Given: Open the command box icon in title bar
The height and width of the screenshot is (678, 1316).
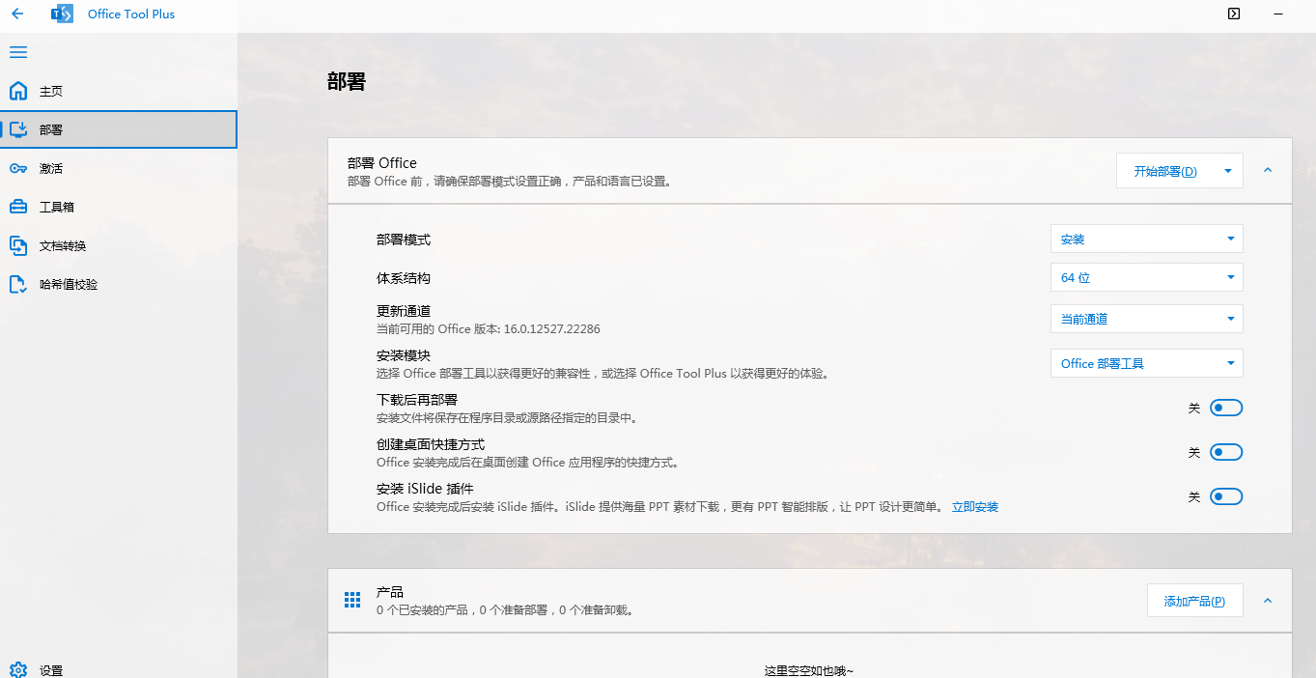Looking at the screenshot, I should pyautogui.click(x=1234, y=14).
